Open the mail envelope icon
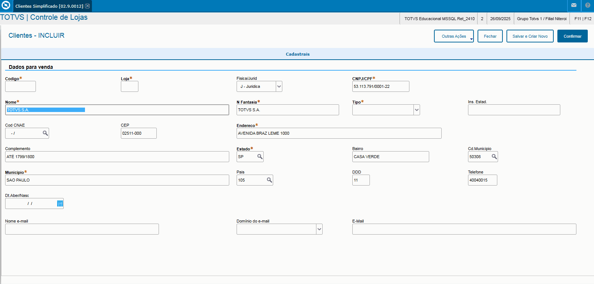The width and height of the screenshot is (594, 284). point(574,5)
